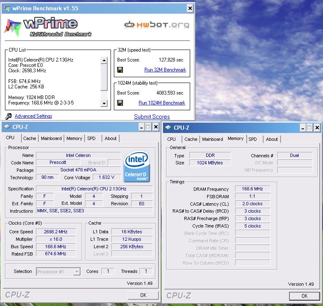The image size is (323, 306).
Task: Click the Channels # Dual field
Action: 295,155
